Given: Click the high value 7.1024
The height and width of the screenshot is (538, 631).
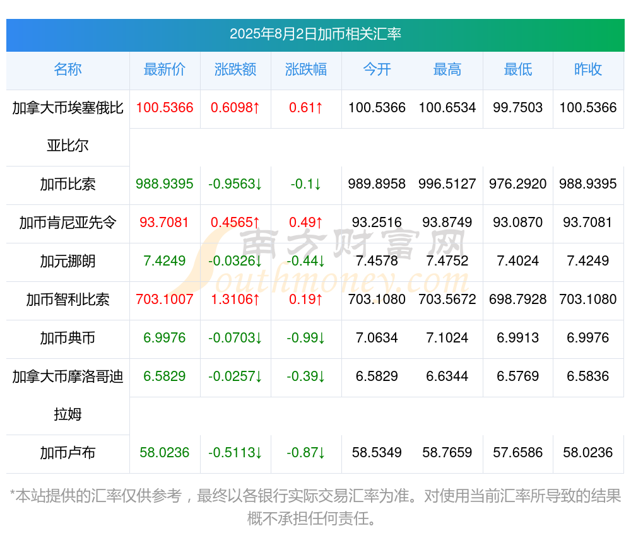Looking at the screenshot, I should point(447,338).
